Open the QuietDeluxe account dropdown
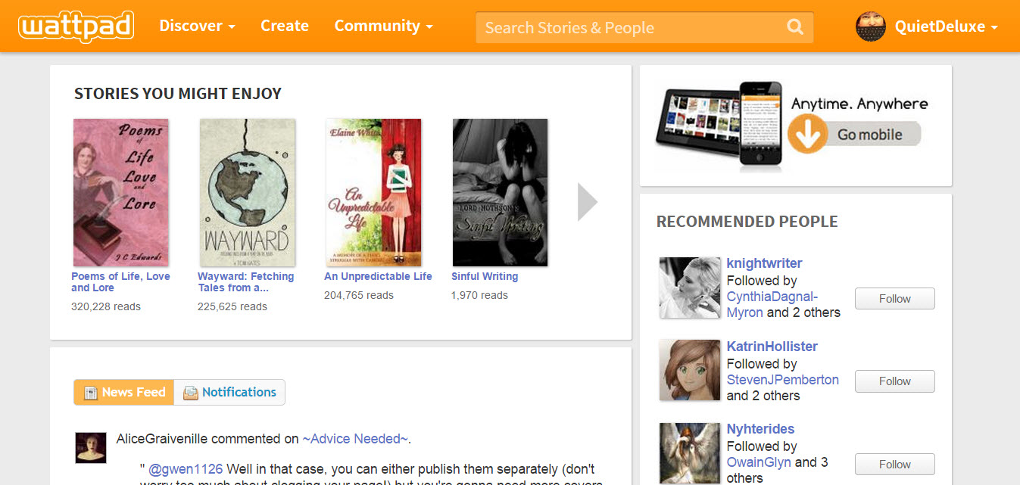This screenshot has height=485, width=1020. point(945,26)
